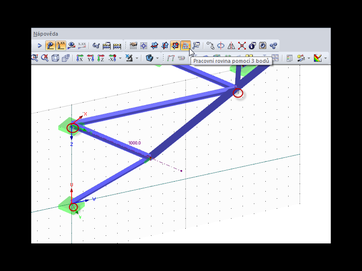The width and height of the screenshot is (362, 271).
Task: Click the abacus with window icon
Action: 106,46
